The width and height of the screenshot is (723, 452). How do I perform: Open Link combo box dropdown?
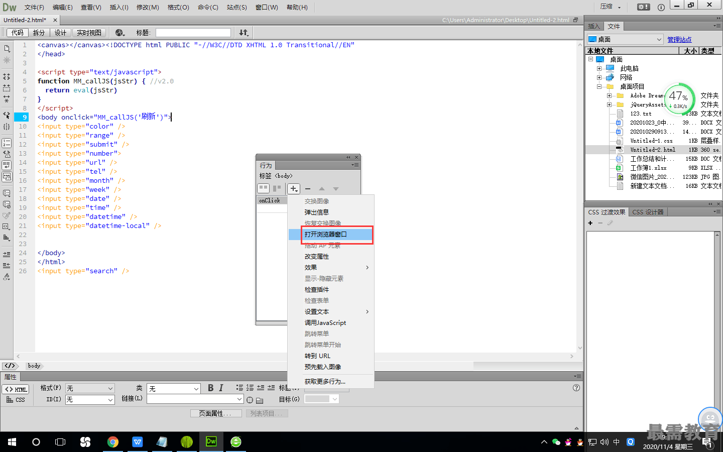[239, 399]
